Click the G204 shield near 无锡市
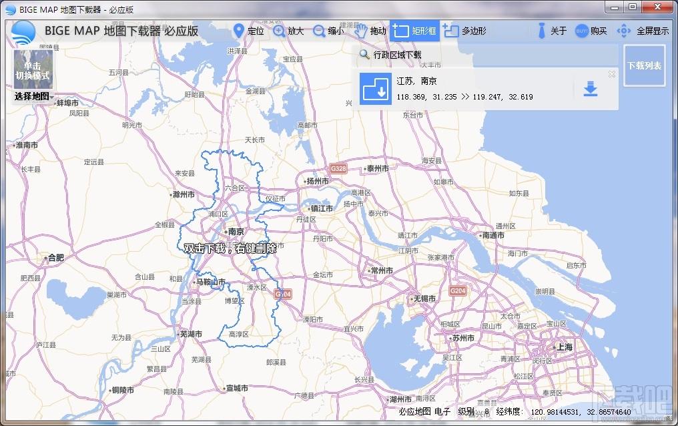 458,290
